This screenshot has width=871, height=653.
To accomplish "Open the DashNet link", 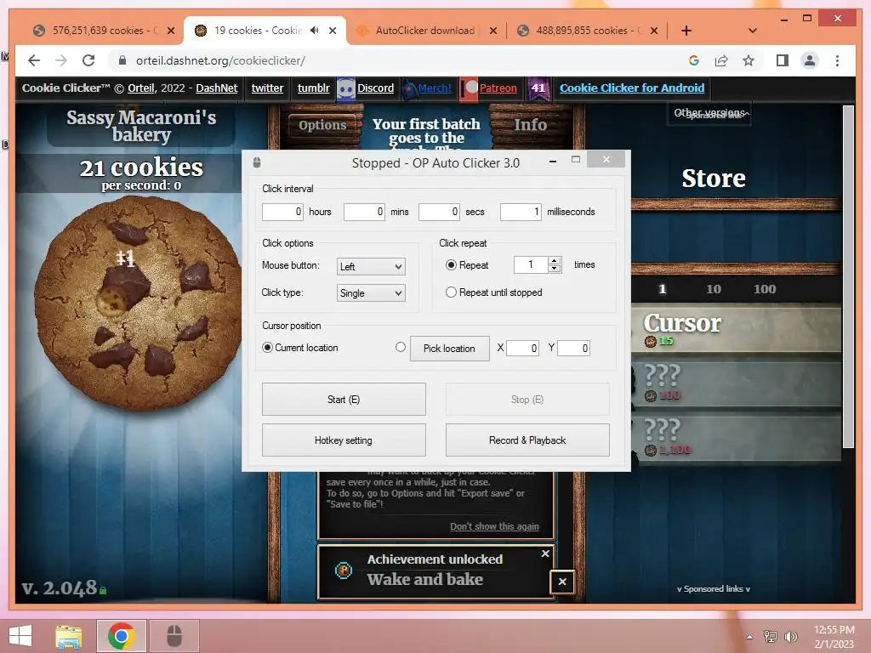I will pos(217,88).
